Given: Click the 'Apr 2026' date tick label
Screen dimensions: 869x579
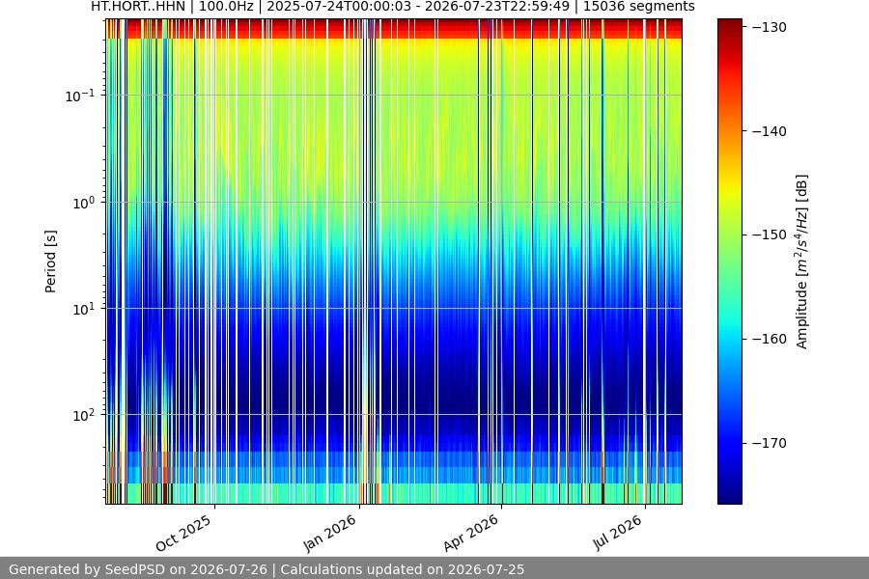Looking at the screenshot, I should (471, 533).
